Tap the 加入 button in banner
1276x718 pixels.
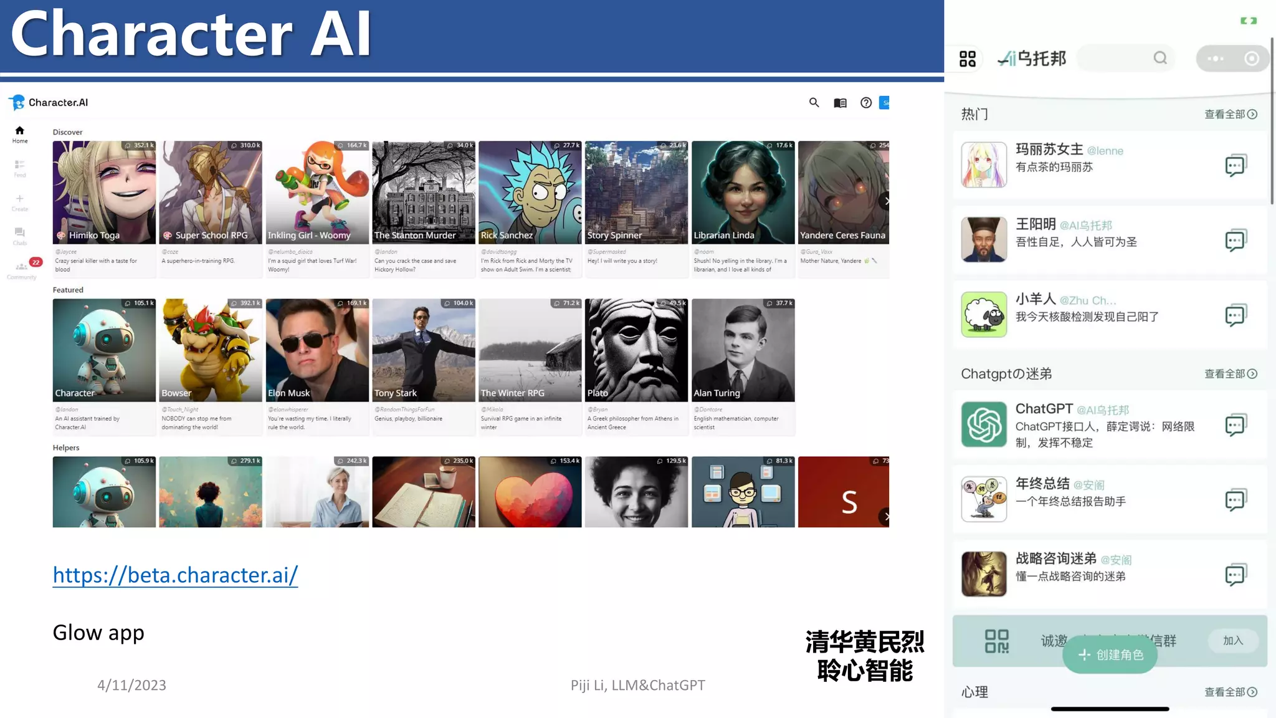1232,641
